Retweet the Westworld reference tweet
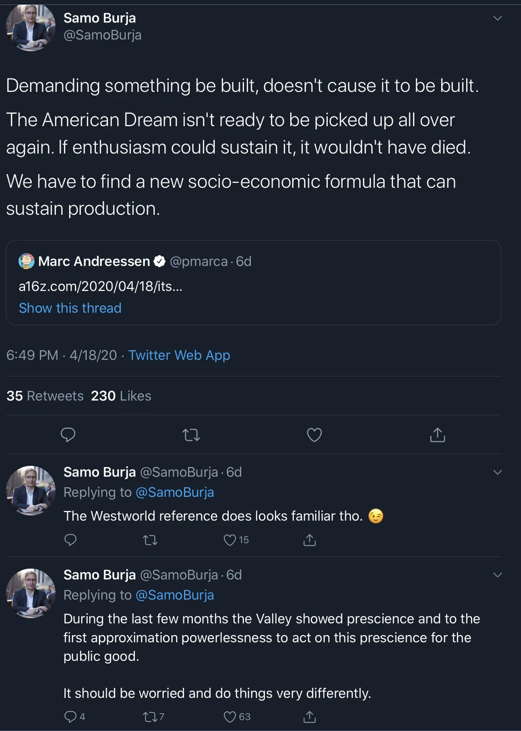The width and height of the screenshot is (521, 731). (x=150, y=540)
